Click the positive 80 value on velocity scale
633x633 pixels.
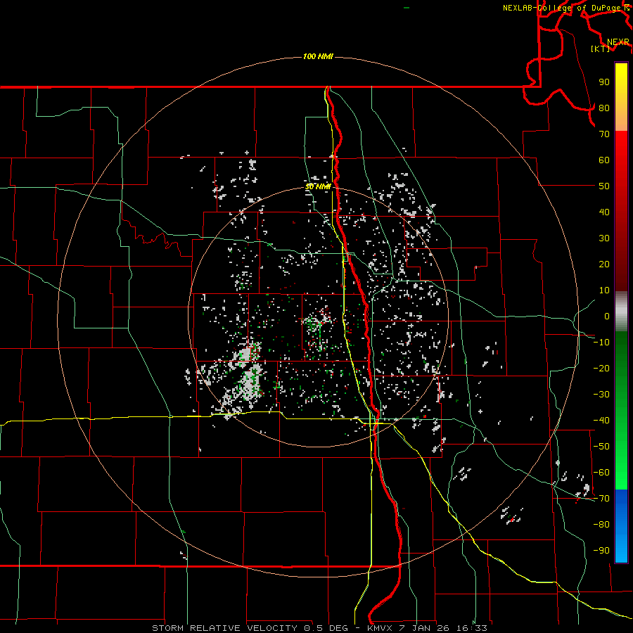(x=604, y=108)
